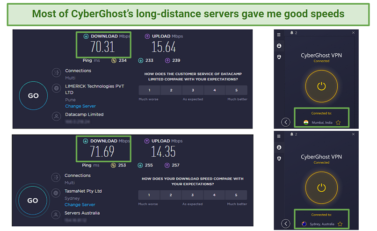Click idle ping icon showing 234
This screenshot has width=377, height=231.
coord(114,61)
